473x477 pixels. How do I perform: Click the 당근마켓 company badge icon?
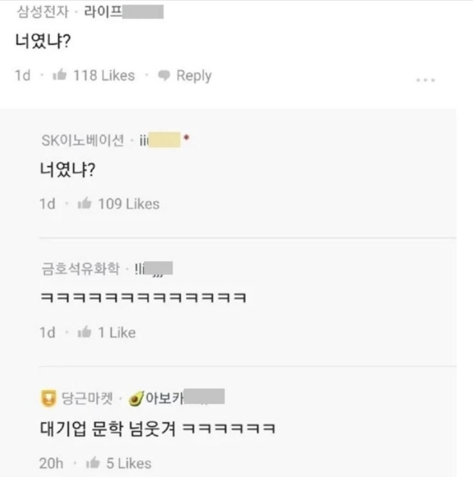point(49,397)
